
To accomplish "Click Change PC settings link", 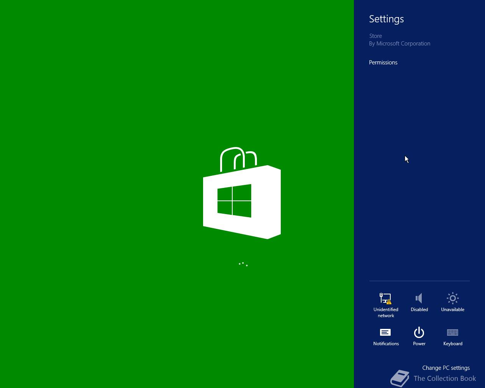I will coord(446,368).
